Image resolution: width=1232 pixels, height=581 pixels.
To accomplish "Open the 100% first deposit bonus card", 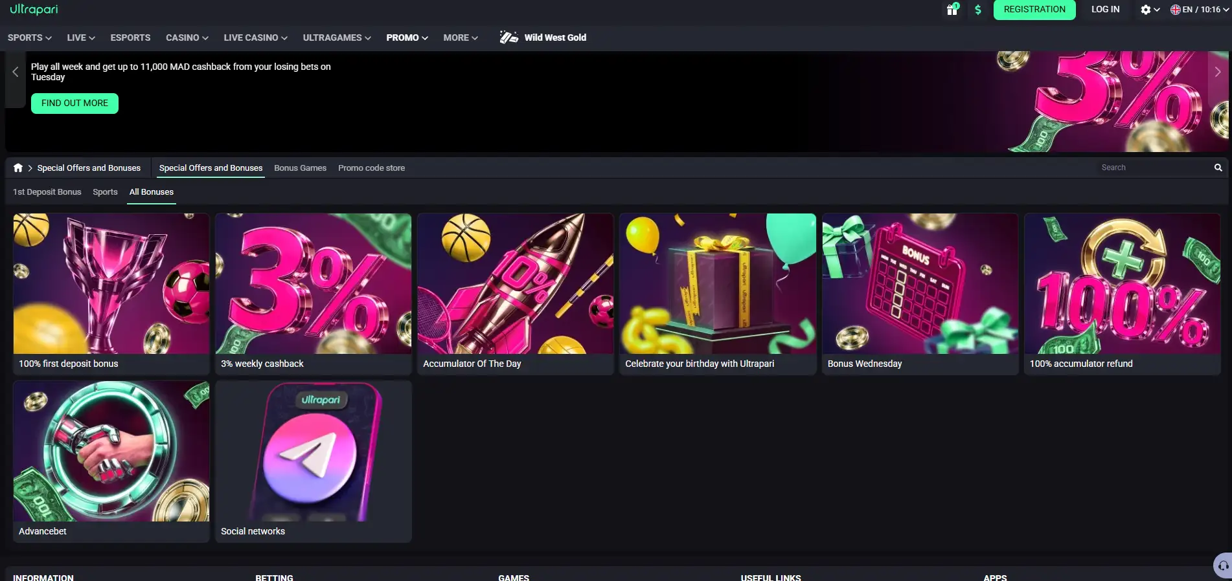I will pyautogui.click(x=111, y=294).
